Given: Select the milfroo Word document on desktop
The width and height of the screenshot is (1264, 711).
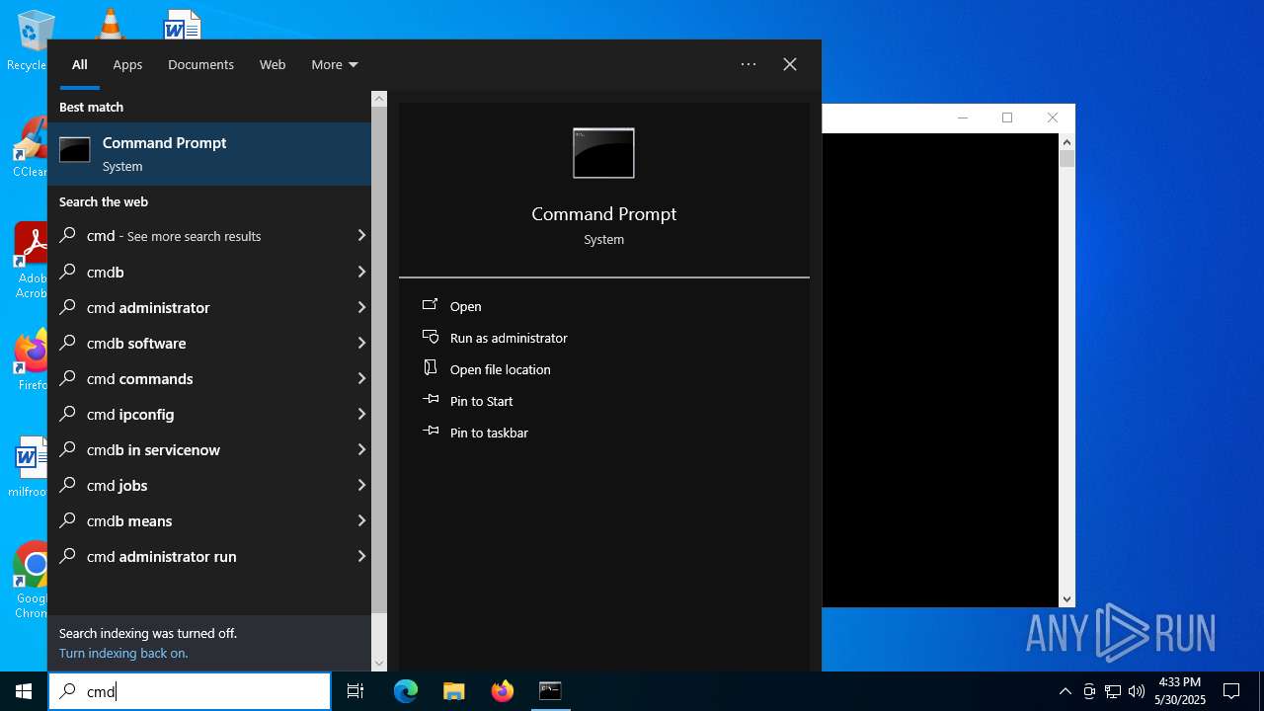Looking at the screenshot, I should [x=30, y=467].
